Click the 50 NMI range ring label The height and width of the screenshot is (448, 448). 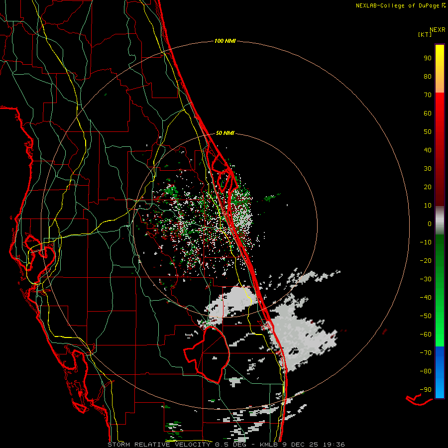225,133
